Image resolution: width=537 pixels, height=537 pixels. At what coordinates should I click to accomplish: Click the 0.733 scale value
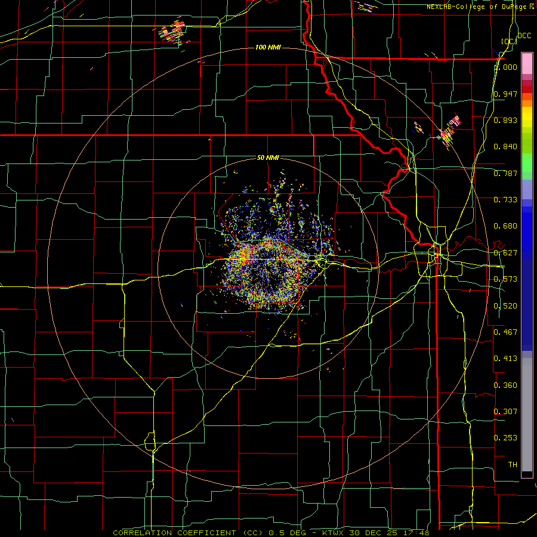tap(505, 200)
